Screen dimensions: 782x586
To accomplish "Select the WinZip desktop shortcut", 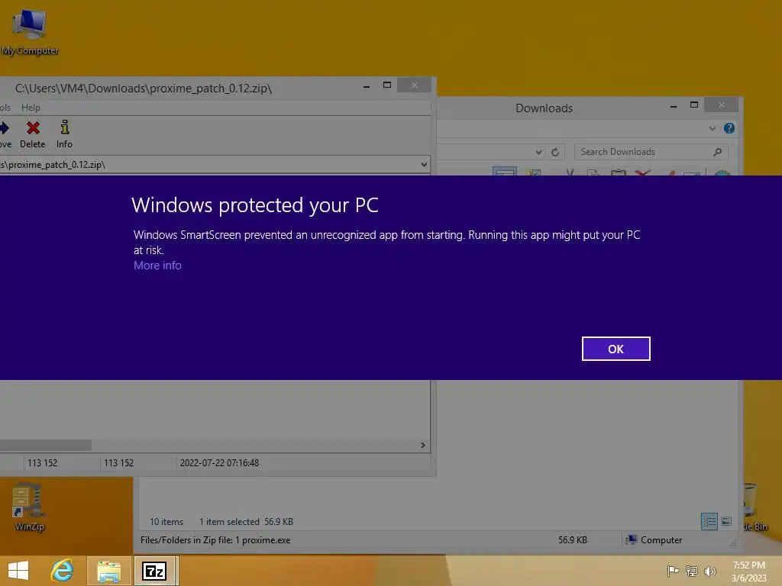I will [30, 507].
